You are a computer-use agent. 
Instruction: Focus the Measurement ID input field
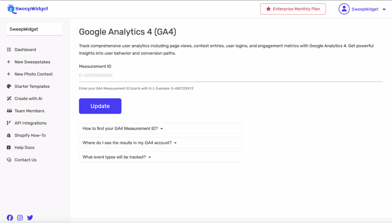[x=230, y=75]
